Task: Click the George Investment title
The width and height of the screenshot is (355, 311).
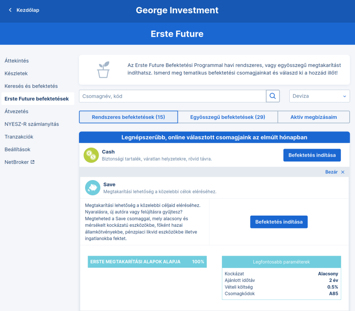Action: pos(177,10)
